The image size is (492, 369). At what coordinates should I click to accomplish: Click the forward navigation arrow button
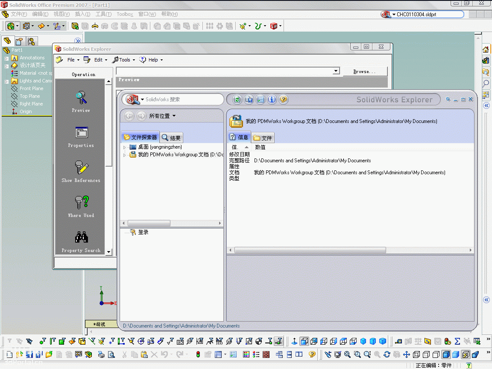click(x=141, y=116)
